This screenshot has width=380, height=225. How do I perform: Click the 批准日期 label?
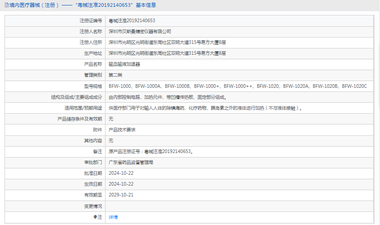pyautogui.click(x=93, y=173)
